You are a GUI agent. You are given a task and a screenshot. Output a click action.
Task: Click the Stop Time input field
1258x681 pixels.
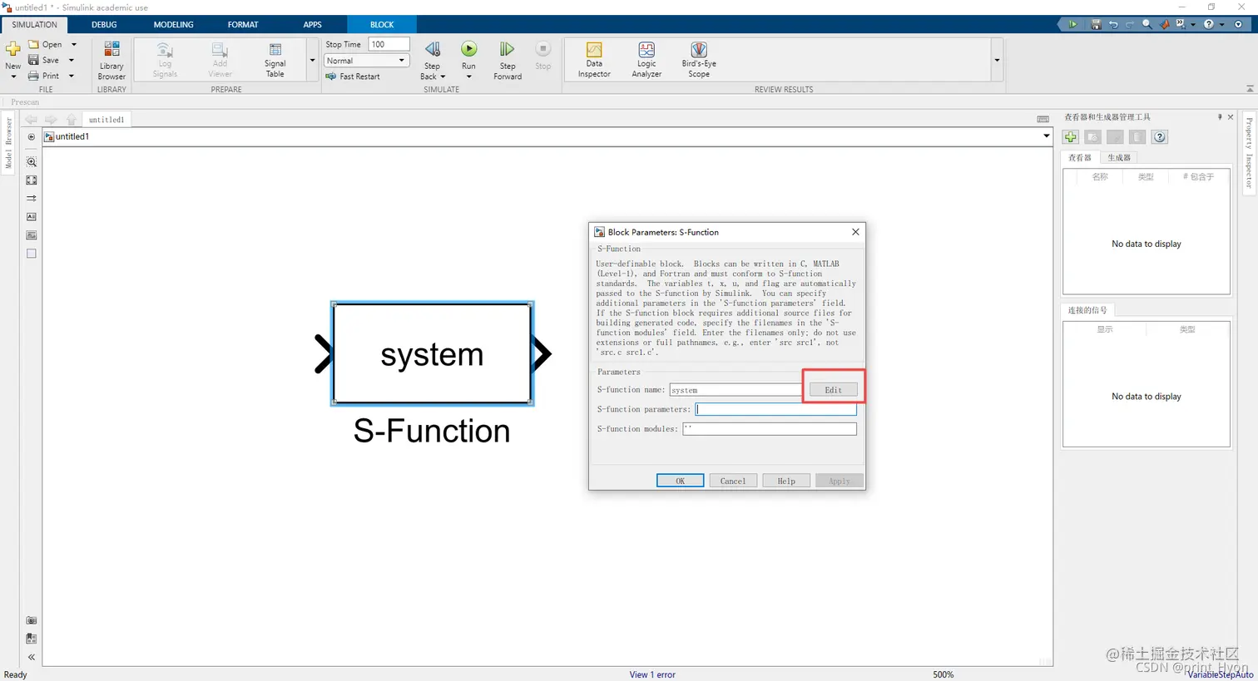(389, 44)
